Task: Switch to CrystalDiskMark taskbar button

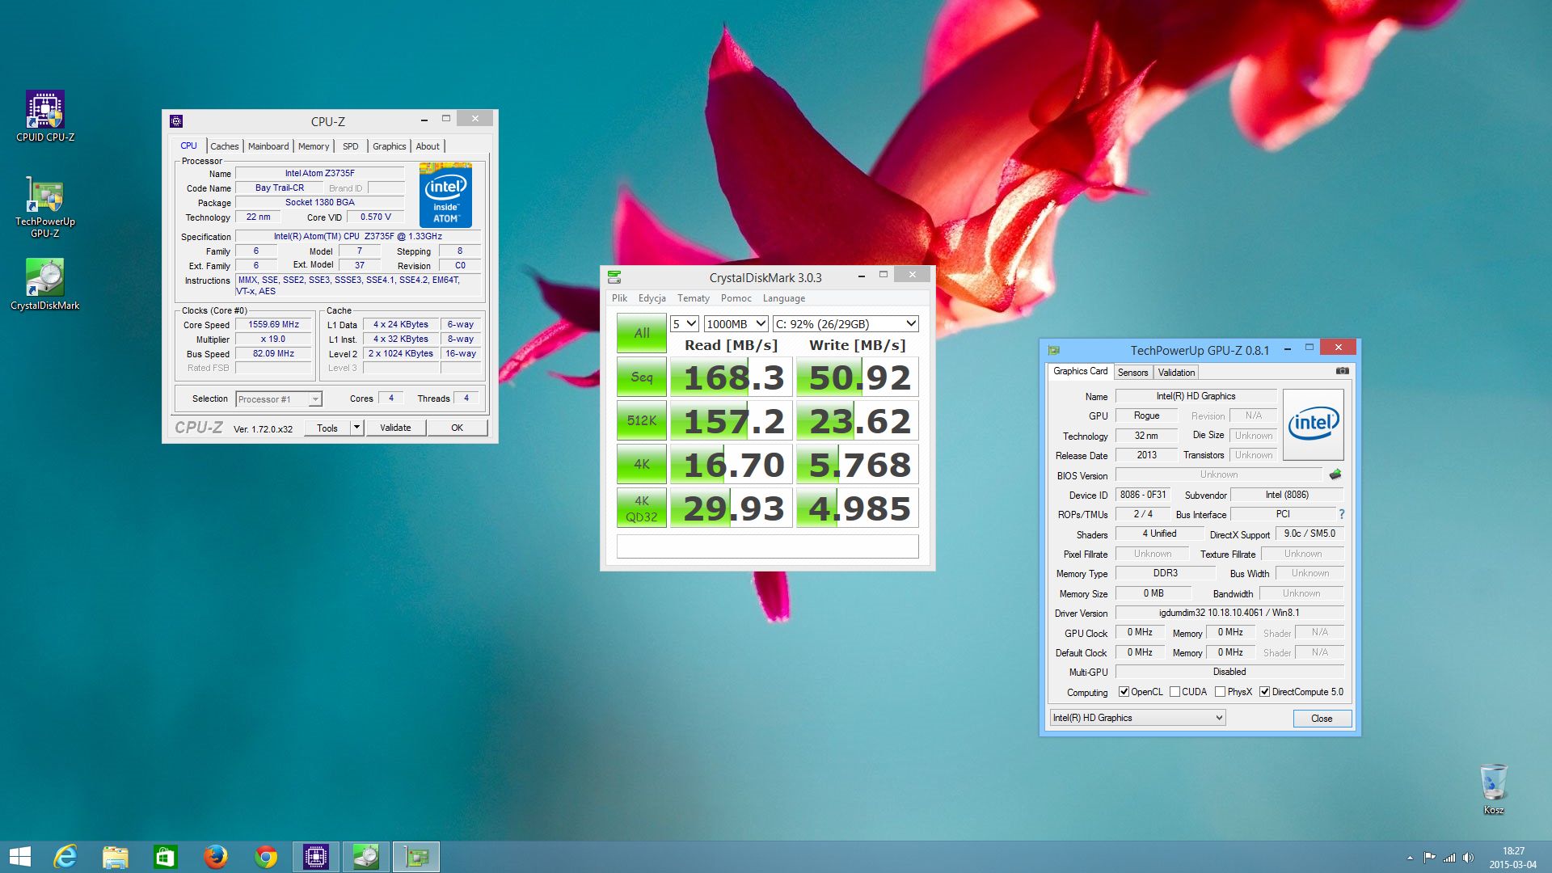Action: coord(366,856)
